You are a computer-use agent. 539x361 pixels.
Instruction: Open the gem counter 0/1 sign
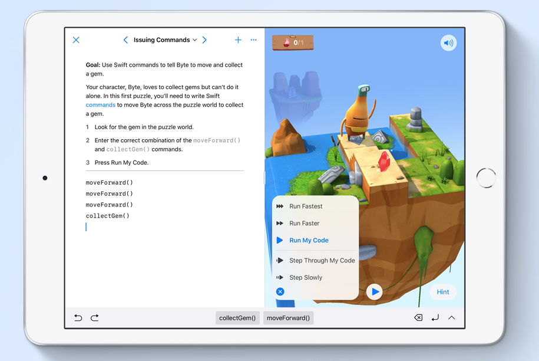coord(293,42)
